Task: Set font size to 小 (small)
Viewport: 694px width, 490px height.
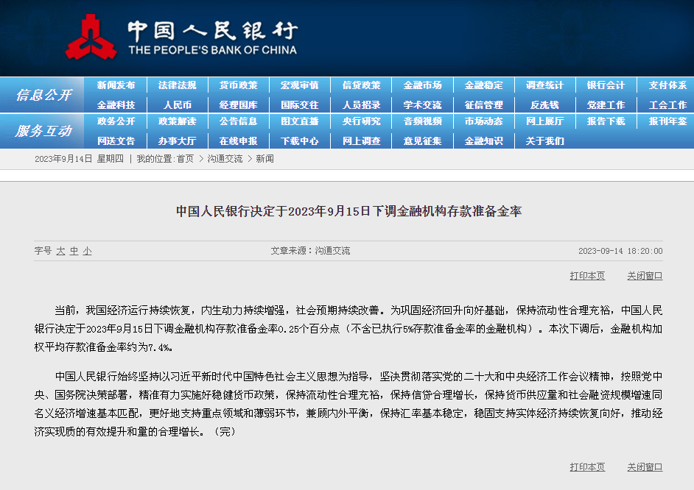Action: (x=87, y=251)
